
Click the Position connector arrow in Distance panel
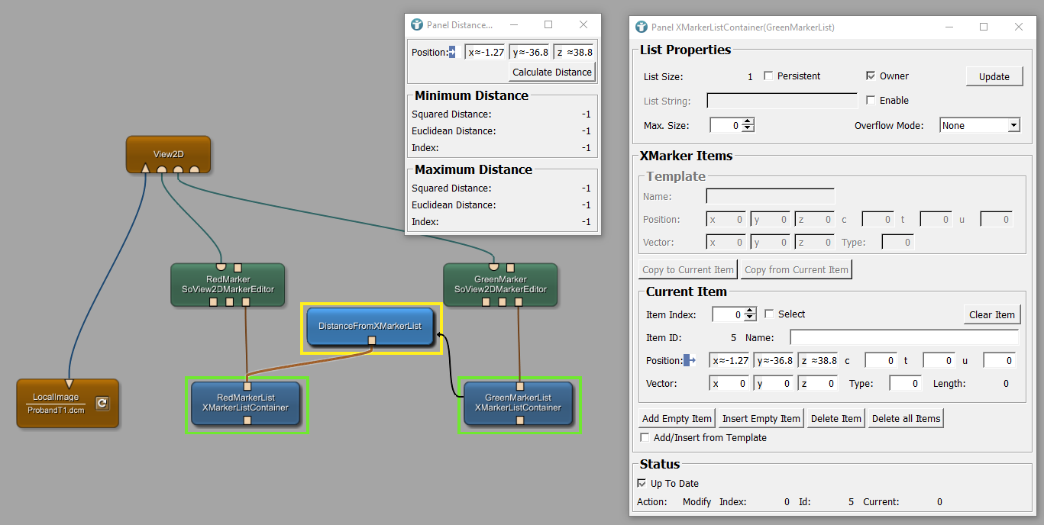(x=452, y=53)
